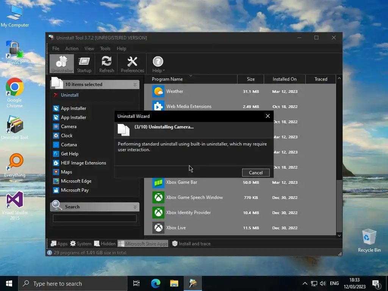Click the Maps icon in selected list
388x291 pixels.
(56, 172)
